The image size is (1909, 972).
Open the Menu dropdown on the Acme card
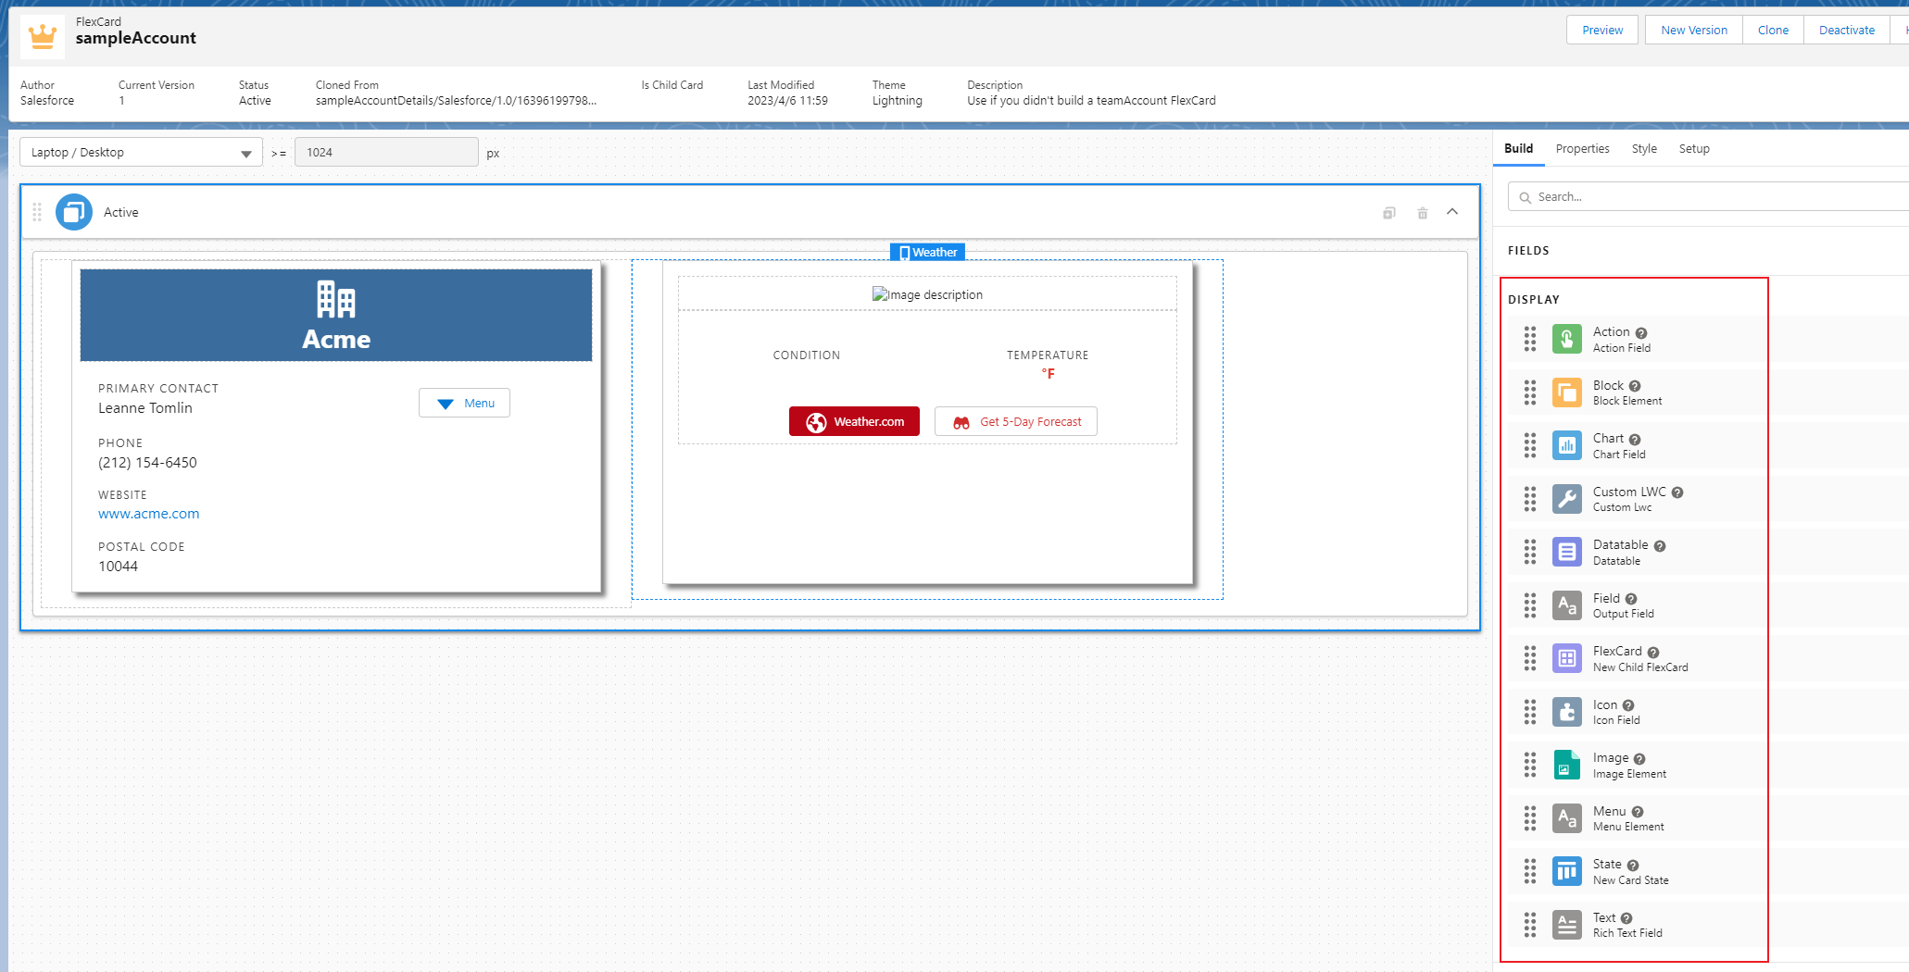[x=464, y=403]
